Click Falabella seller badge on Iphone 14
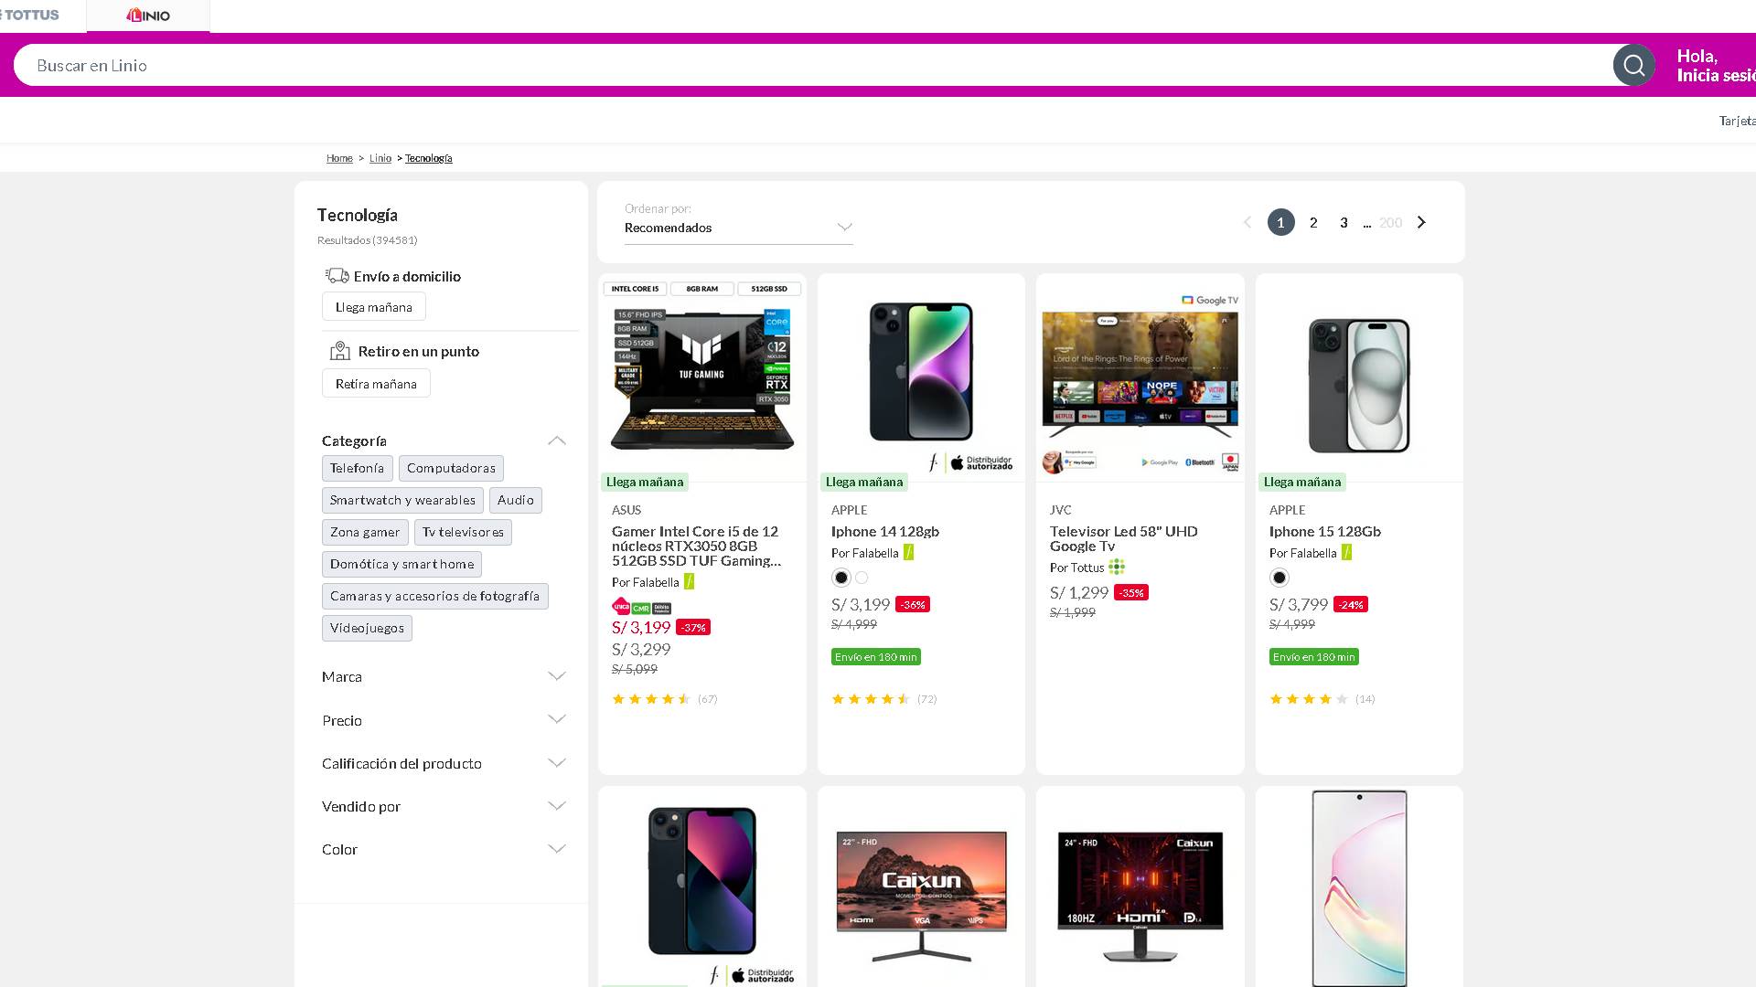The image size is (1756, 987). tap(908, 552)
